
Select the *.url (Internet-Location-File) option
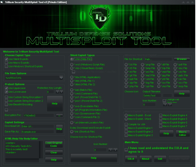[x=72, y=123]
